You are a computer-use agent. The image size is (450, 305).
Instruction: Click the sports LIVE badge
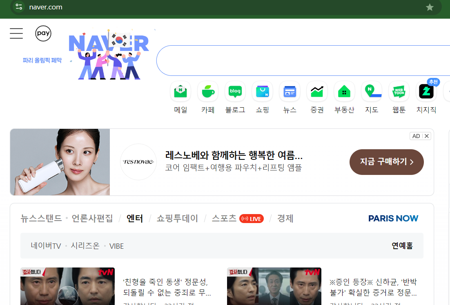pos(252,219)
